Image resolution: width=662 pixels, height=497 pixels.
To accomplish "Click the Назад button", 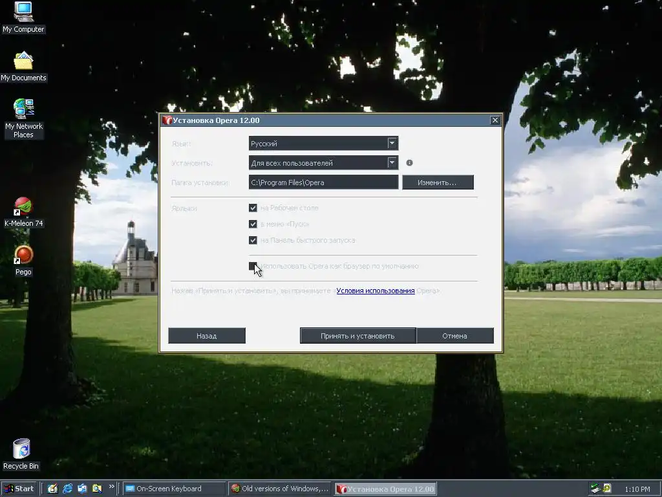I will click(207, 336).
